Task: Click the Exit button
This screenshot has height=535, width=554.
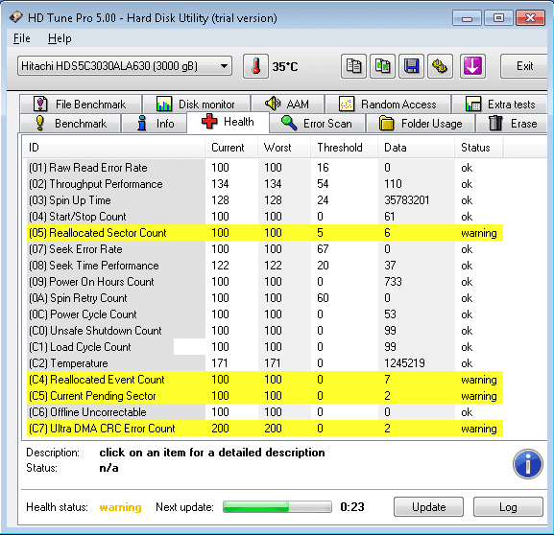Action: point(524,66)
